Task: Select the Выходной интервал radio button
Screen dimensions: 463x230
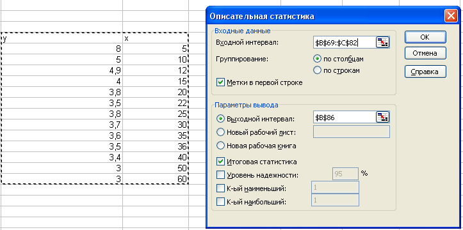Action: coord(220,119)
